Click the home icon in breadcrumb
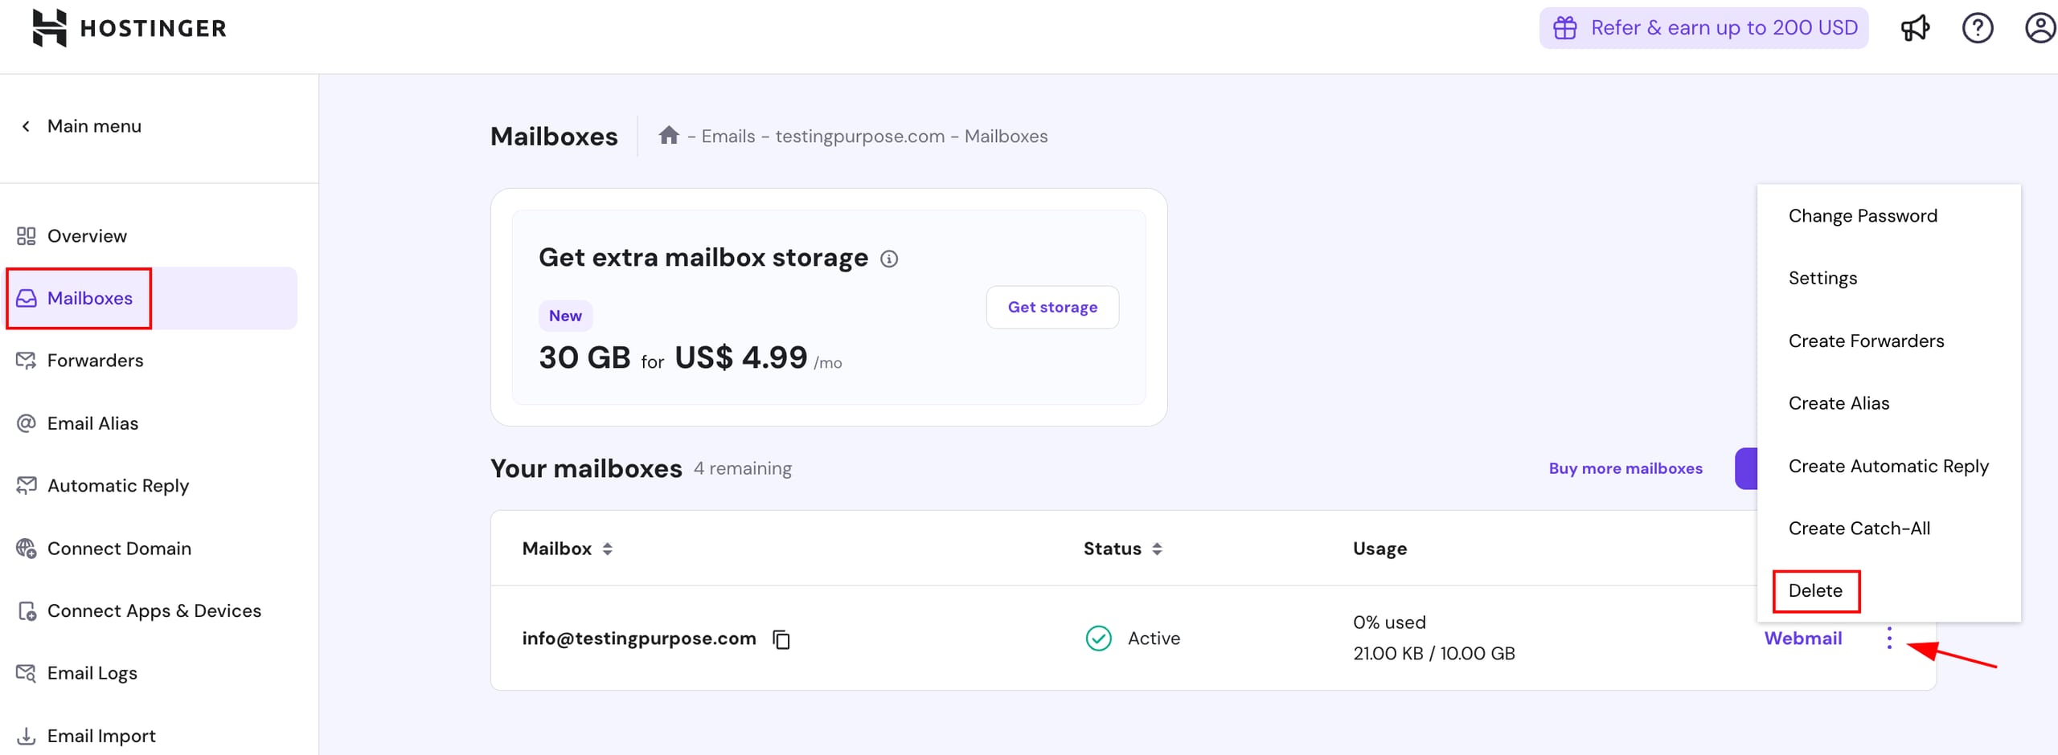 pyautogui.click(x=668, y=136)
